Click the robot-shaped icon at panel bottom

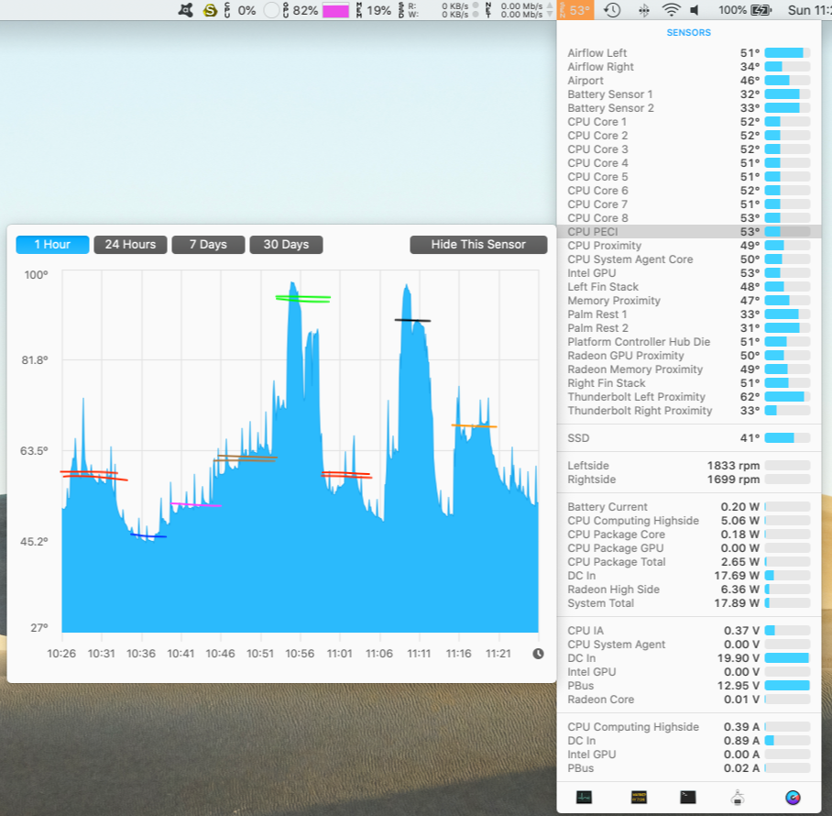(738, 798)
